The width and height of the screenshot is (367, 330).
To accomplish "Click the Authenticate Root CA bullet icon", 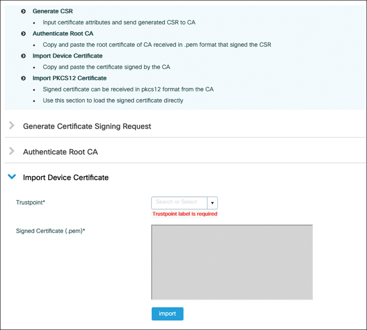I will [23, 34].
